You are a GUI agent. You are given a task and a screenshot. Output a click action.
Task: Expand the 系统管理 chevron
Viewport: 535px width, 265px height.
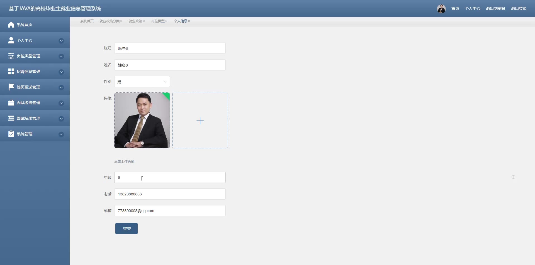61,134
